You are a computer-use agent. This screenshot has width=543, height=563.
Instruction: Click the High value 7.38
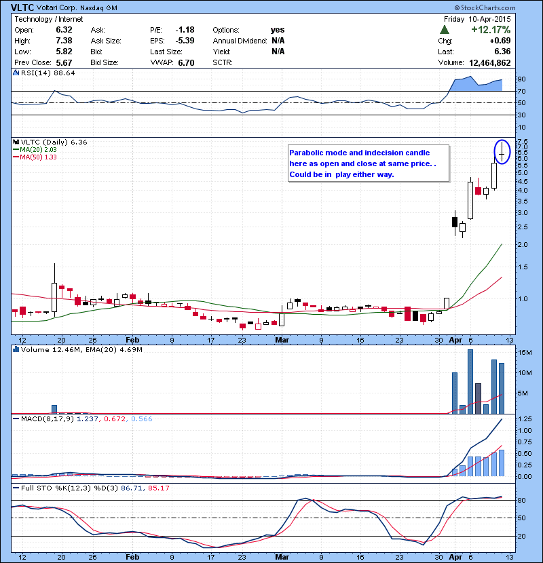click(x=64, y=41)
